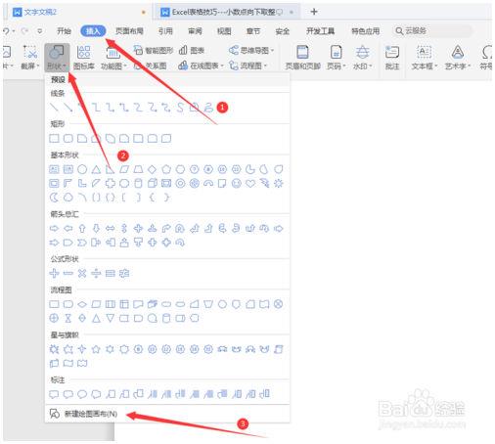495x444 pixels.
Task: Pick the right arrow in 箭头总汇
Action: (x=54, y=229)
